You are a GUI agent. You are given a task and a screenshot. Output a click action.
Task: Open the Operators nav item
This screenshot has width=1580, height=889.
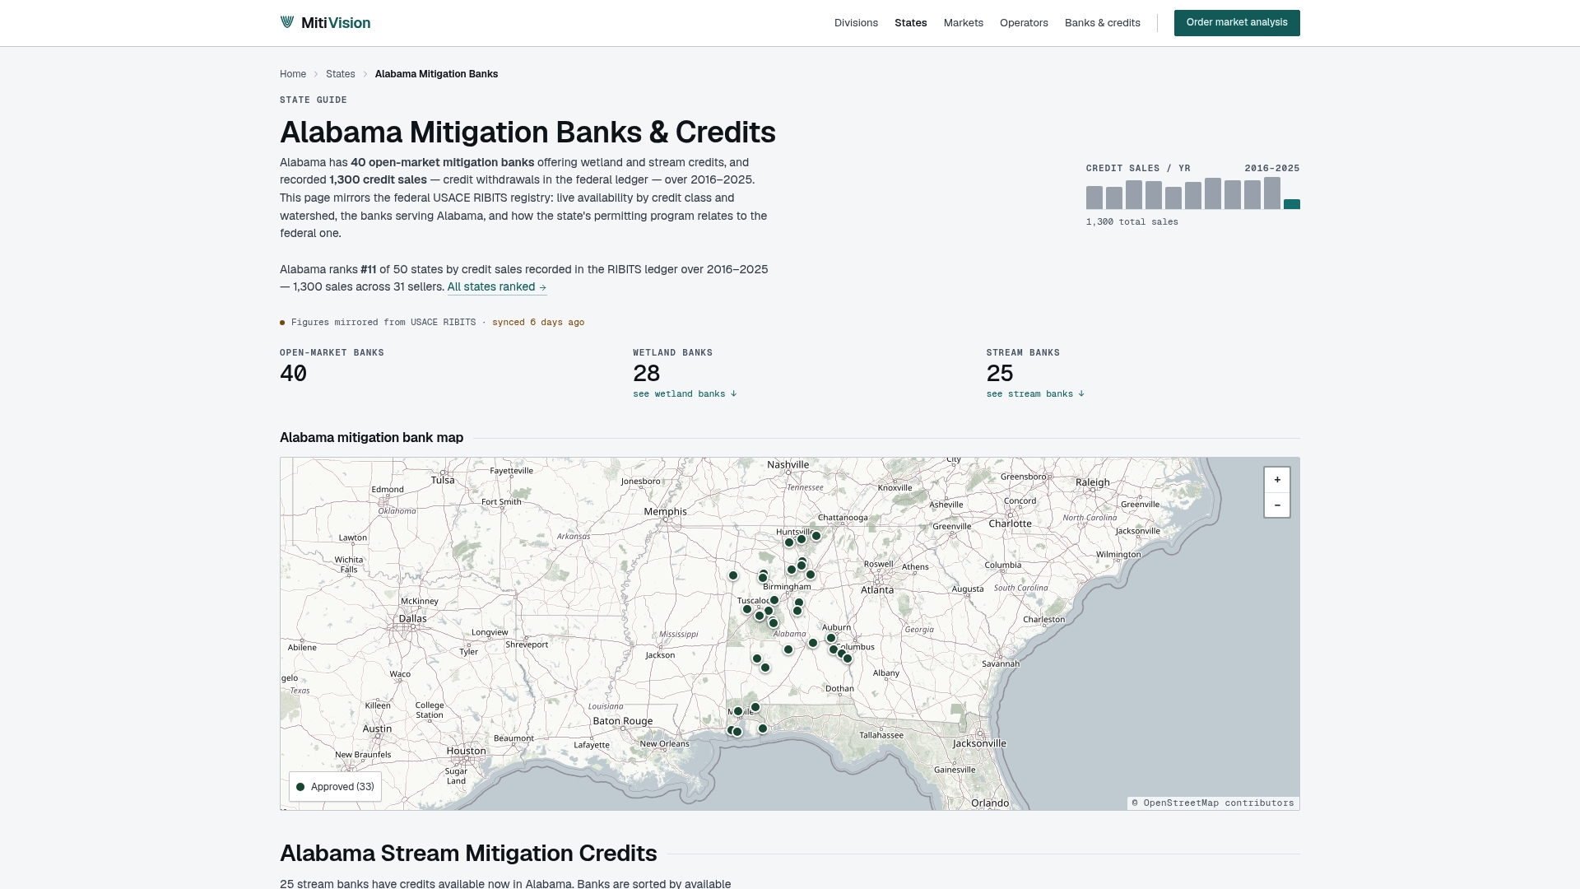tap(1024, 23)
